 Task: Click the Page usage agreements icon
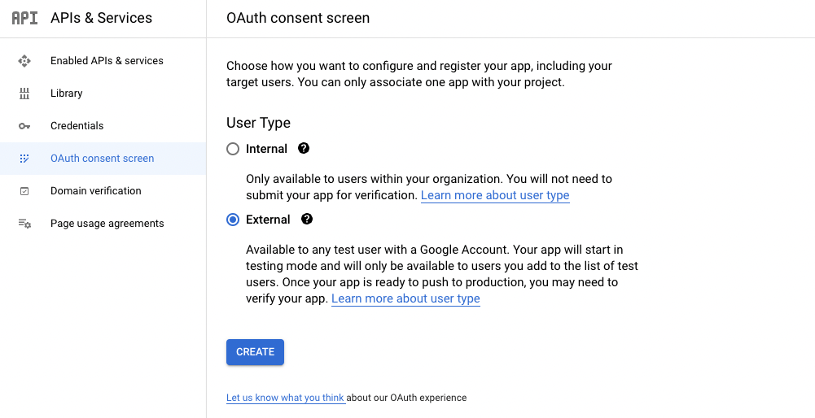pyautogui.click(x=24, y=224)
